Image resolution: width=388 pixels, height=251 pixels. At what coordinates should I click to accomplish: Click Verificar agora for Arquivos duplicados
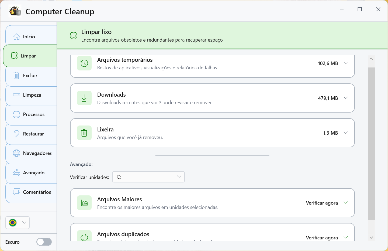click(322, 238)
